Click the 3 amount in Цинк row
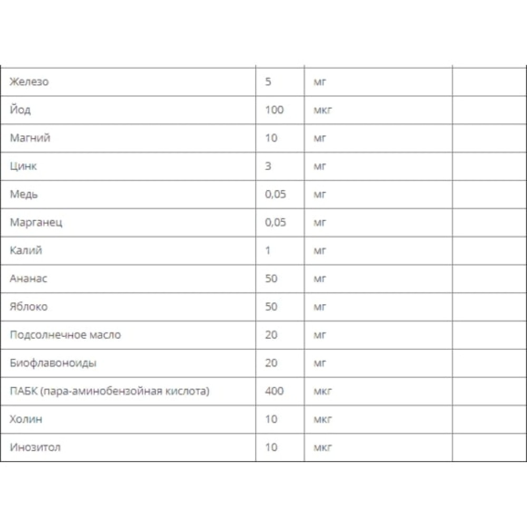Image resolution: width=527 pixels, height=527 pixels. [x=268, y=166]
